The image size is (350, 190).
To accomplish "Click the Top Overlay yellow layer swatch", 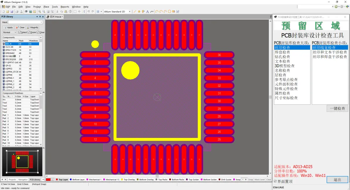I will point(122,179).
